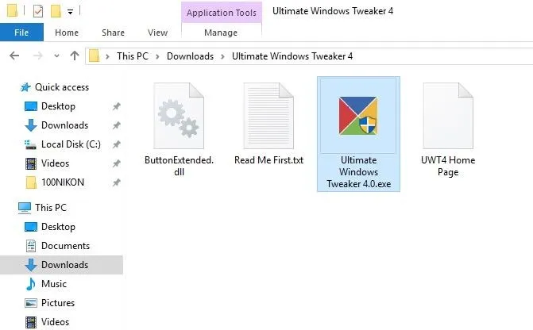Viewport: 533px width, 330px height.
Task: Click the pin icon next to Desktop
Action: [x=116, y=106]
